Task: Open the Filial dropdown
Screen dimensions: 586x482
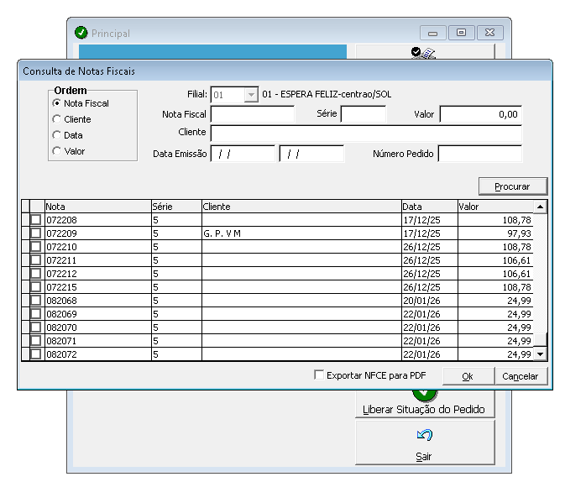Action: click(x=250, y=95)
